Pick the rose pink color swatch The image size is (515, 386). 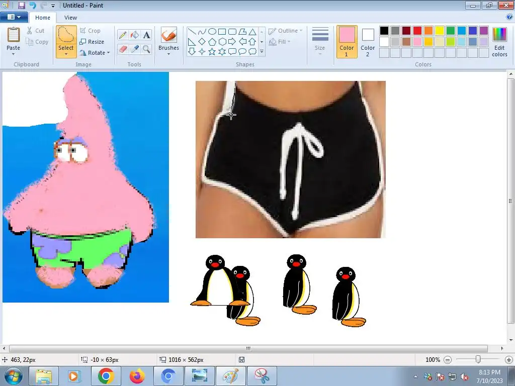(x=417, y=42)
